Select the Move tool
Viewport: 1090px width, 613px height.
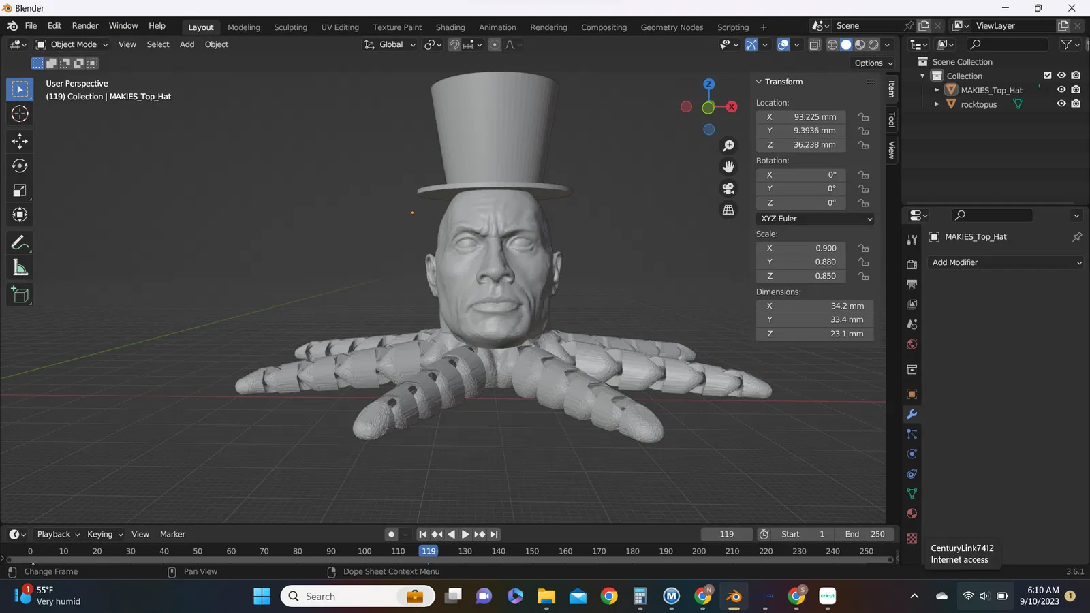pyautogui.click(x=20, y=141)
